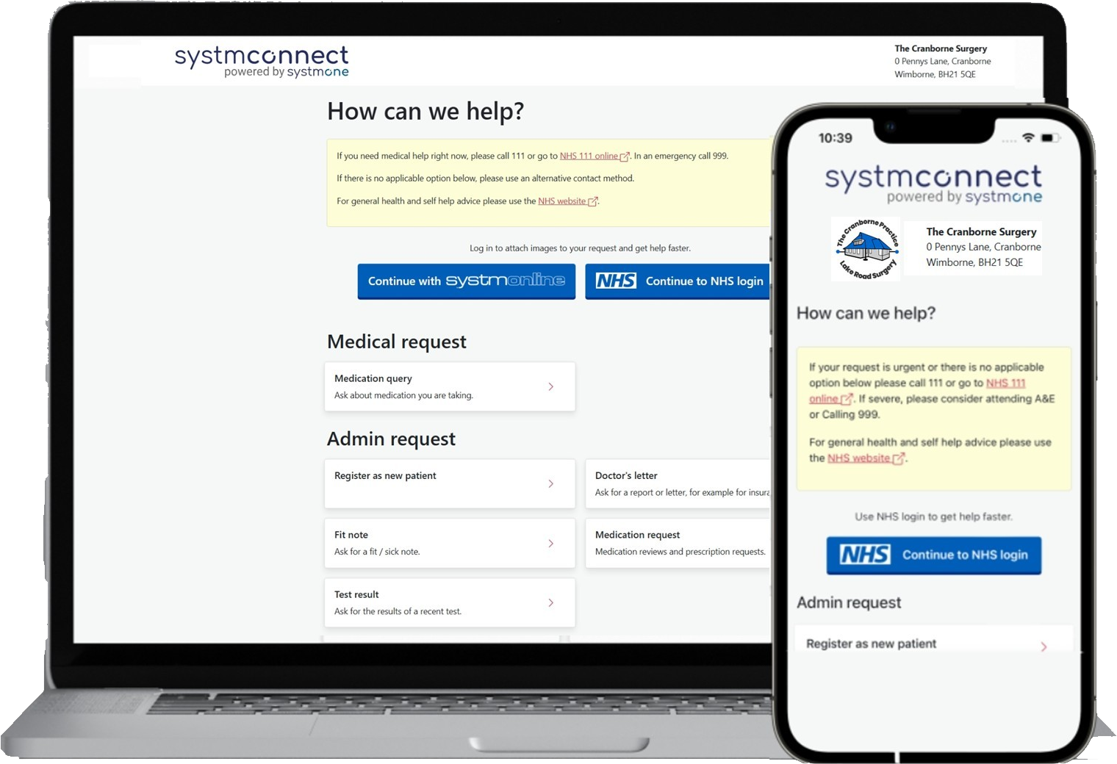
Task: Tap Continue to NHS login on phone
Action: pyautogui.click(x=933, y=555)
